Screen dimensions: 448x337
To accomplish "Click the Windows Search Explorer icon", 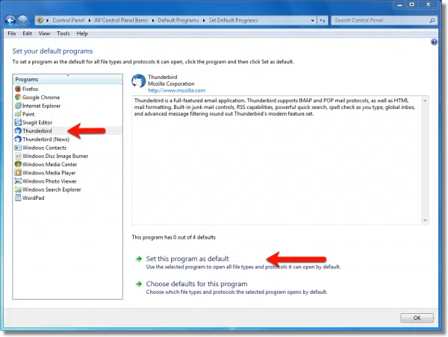I will [x=18, y=189].
